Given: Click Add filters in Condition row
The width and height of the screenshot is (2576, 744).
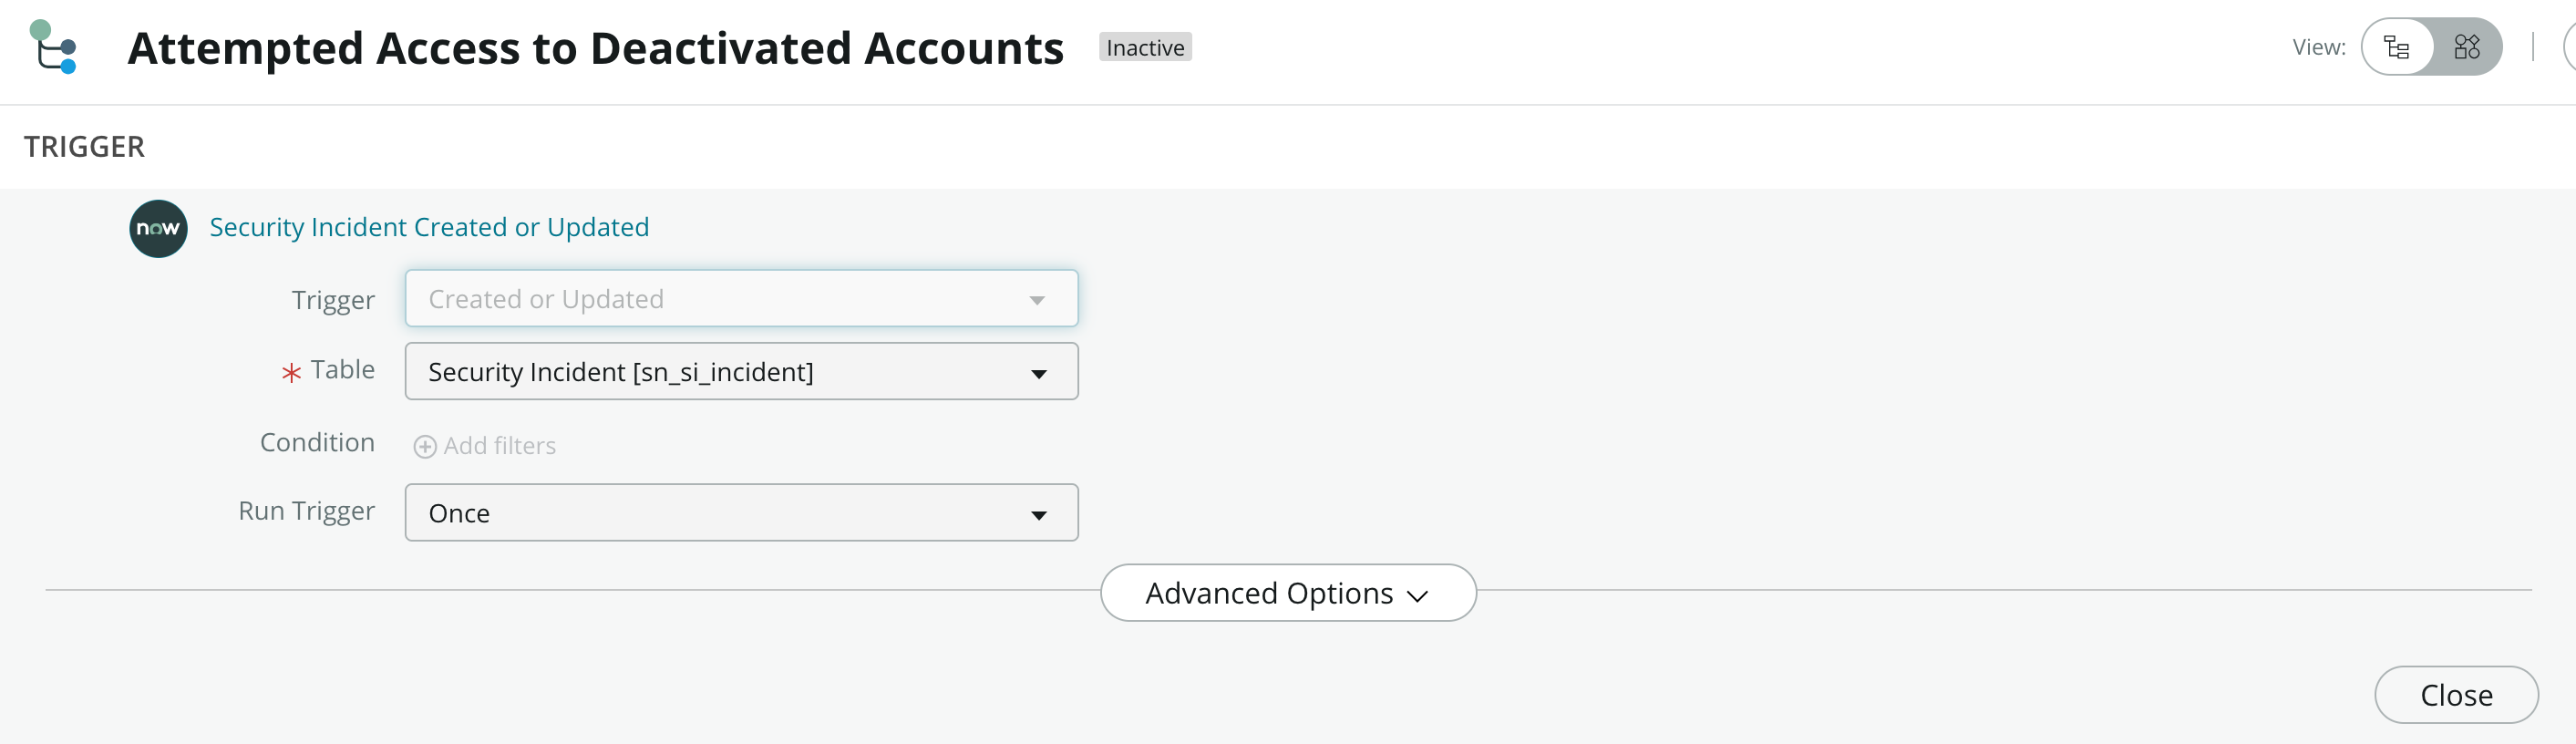Looking at the screenshot, I should [x=499, y=446].
